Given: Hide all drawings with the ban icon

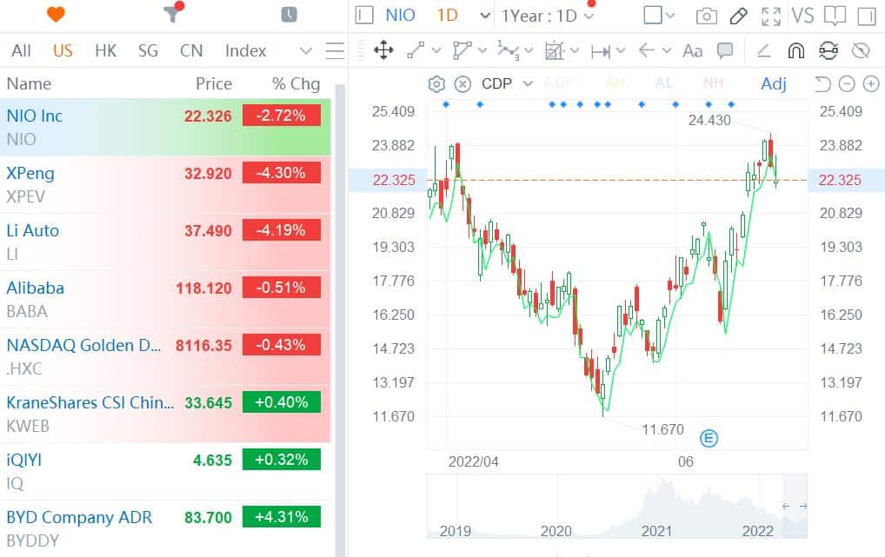Looking at the screenshot, I should pyautogui.click(x=861, y=51).
